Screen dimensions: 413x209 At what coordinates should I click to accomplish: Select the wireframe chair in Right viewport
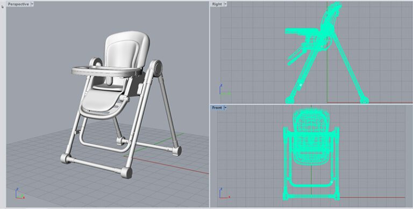tap(326, 53)
